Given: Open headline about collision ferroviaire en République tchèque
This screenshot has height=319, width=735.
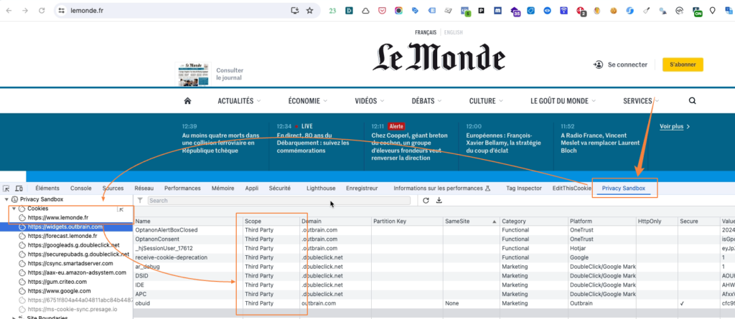Looking at the screenshot, I should [220, 143].
